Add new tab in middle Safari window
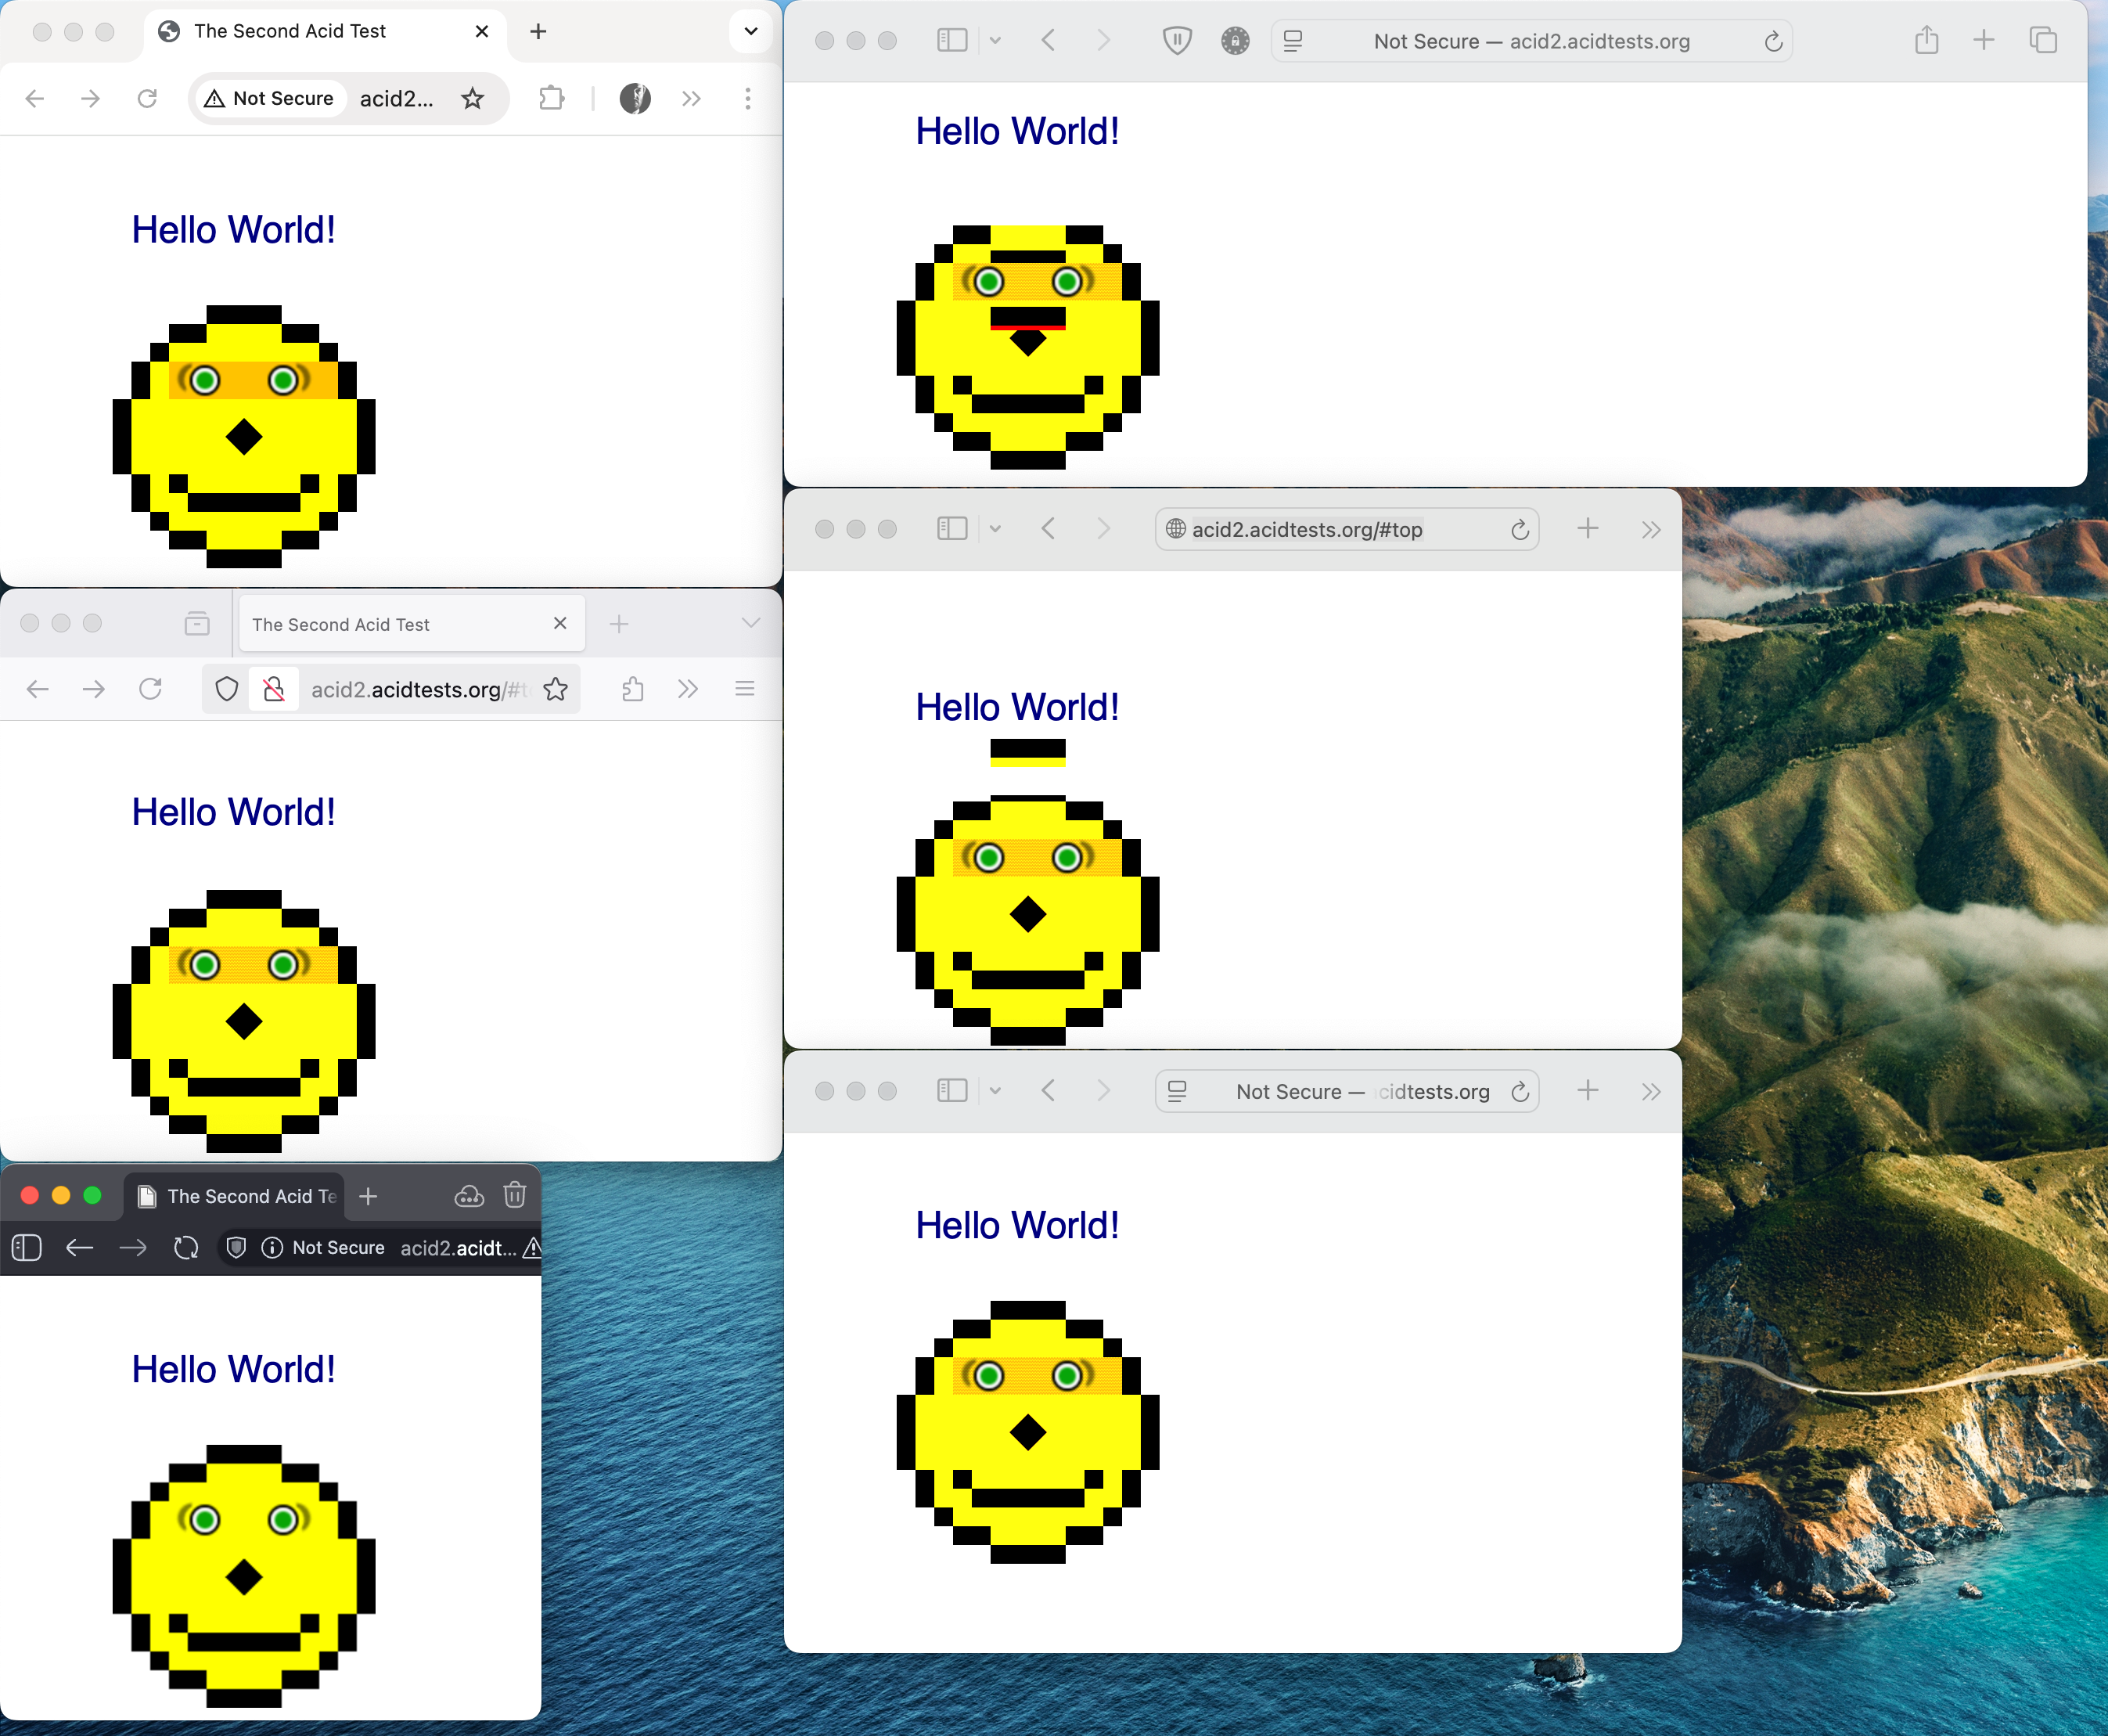The image size is (2108, 1736). point(1588,528)
